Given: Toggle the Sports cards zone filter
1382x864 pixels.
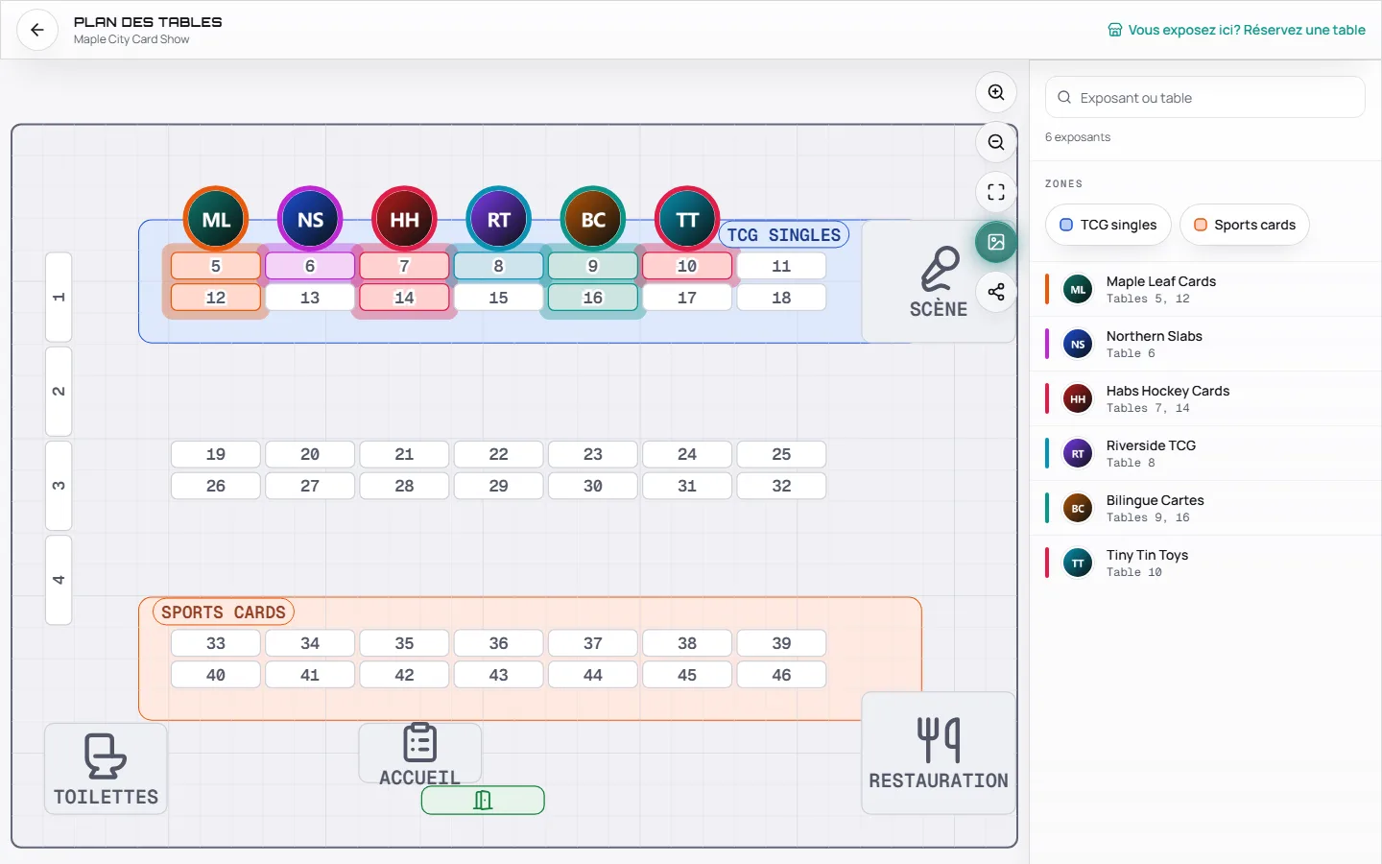Looking at the screenshot, I should pyautogui.click(x=1245, y=225).
